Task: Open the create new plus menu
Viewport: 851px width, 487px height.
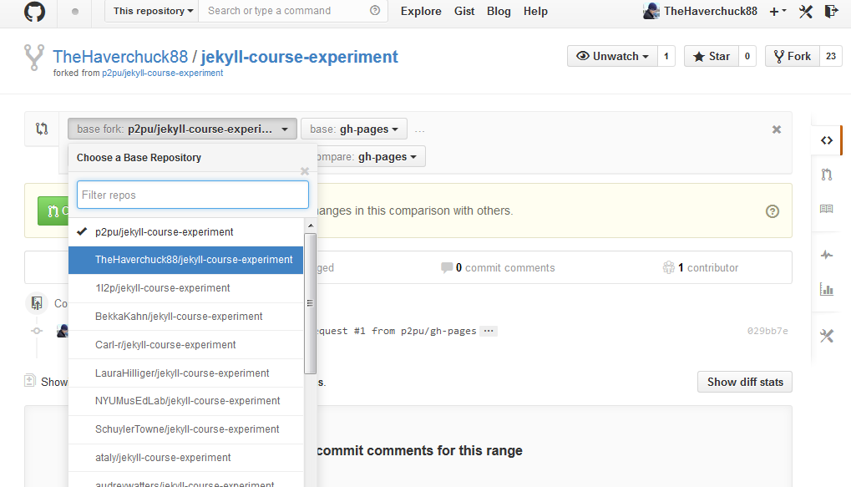Action: 778,12
